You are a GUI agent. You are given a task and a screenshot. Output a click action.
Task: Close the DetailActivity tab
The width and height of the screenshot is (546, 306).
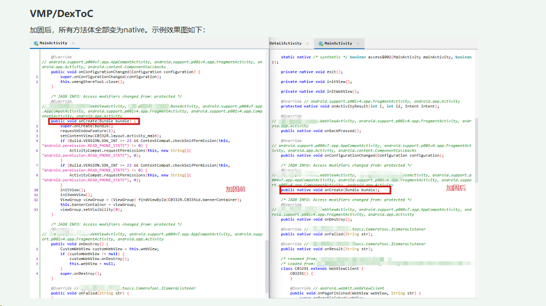(x=307, y=44)
